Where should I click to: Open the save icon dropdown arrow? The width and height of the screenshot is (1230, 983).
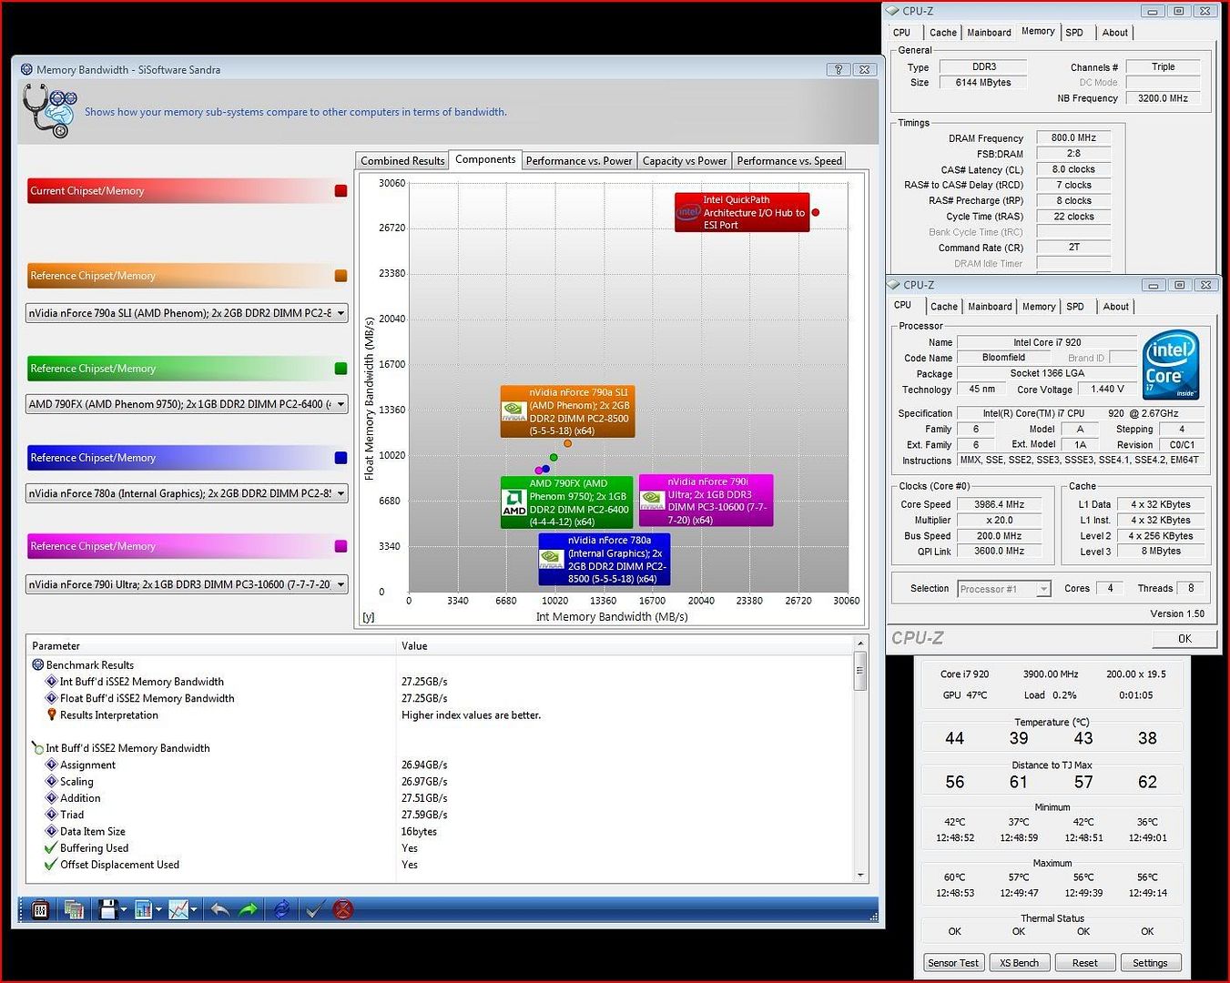(124, 909)
